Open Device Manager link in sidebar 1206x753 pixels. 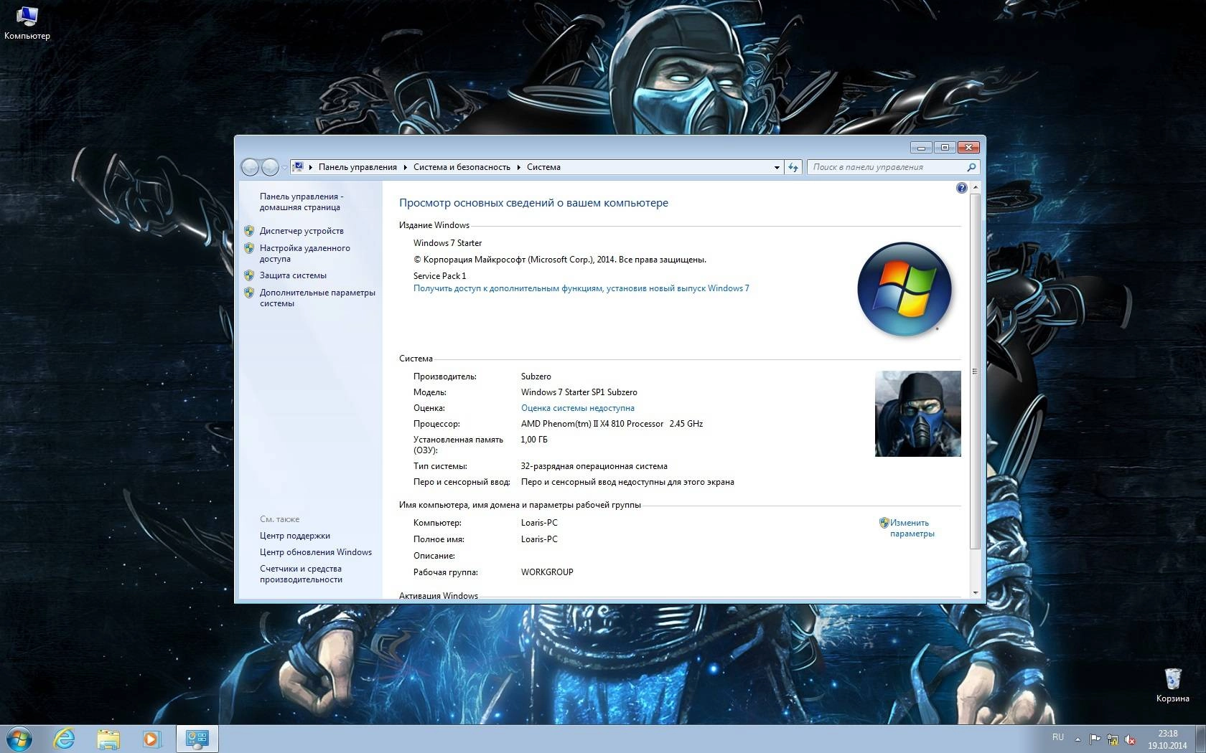pos(301,231)
